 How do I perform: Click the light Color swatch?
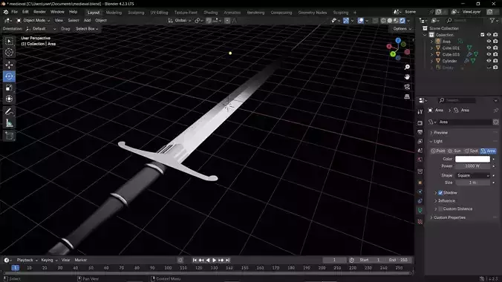pos(472,159)
